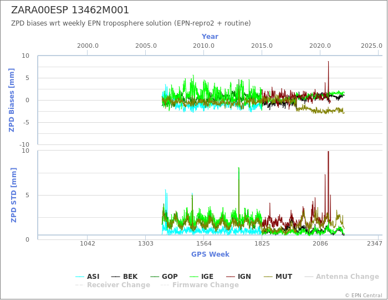Click the 2005.0 year tick label
Screen dimensions: 388x300
(x=146, y=46)
